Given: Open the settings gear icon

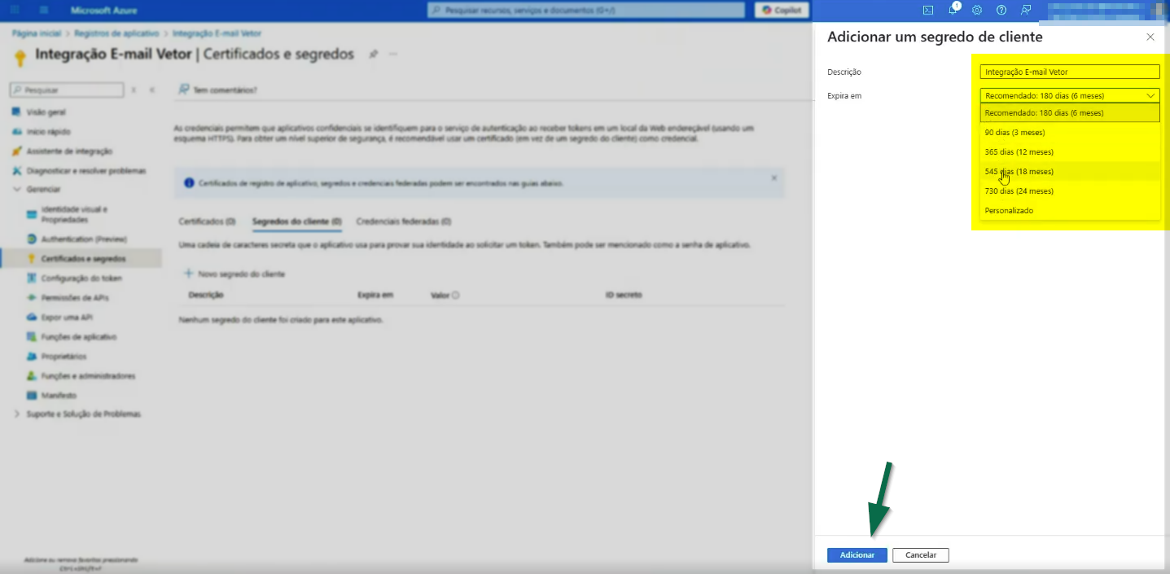Looking at the screenshot, I should point(977,10).
